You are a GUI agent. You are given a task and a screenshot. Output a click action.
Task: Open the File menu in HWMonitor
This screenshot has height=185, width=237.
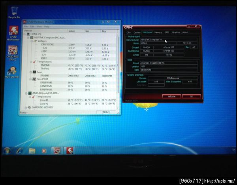(x=26, y=27)
